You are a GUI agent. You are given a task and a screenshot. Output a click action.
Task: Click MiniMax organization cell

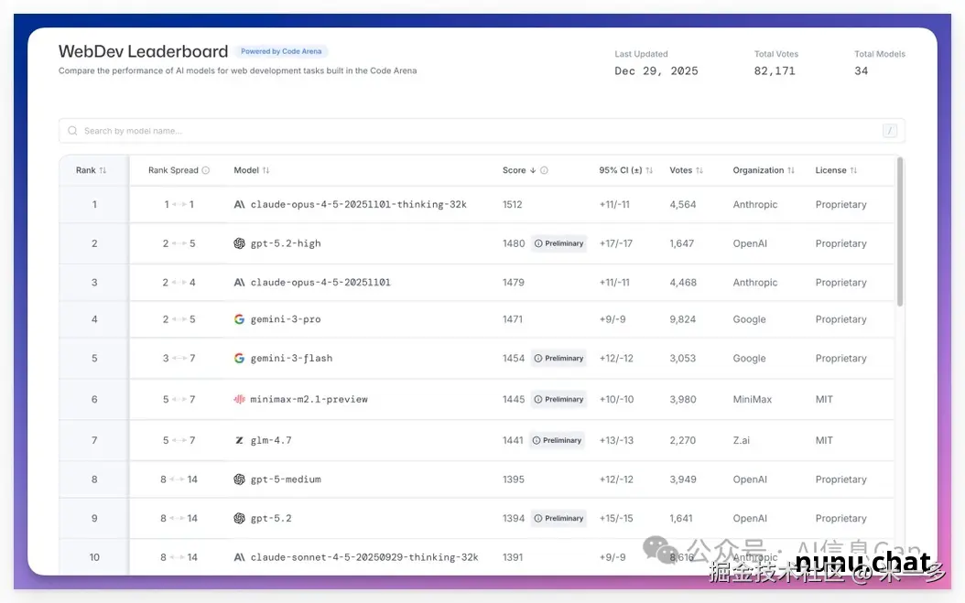[x=752, y=399]
